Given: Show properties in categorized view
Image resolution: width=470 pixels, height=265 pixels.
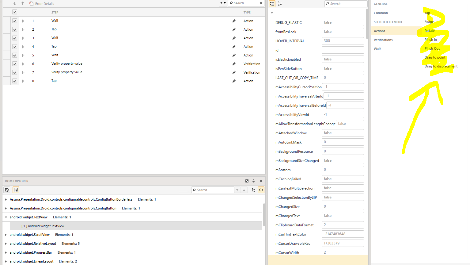Looking at the screenshot, I should 272,4.
